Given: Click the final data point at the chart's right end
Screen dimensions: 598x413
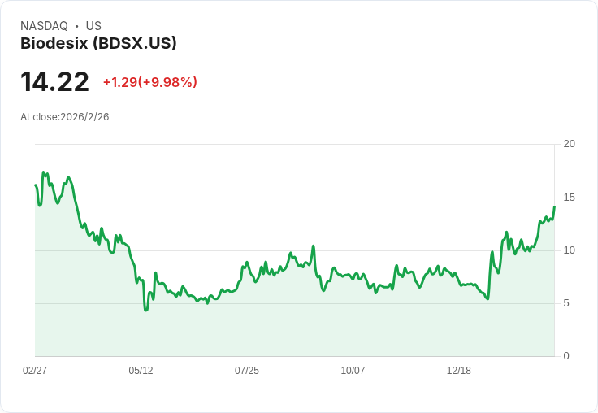Looking at the screenshot, I should [x=554, y=206].
